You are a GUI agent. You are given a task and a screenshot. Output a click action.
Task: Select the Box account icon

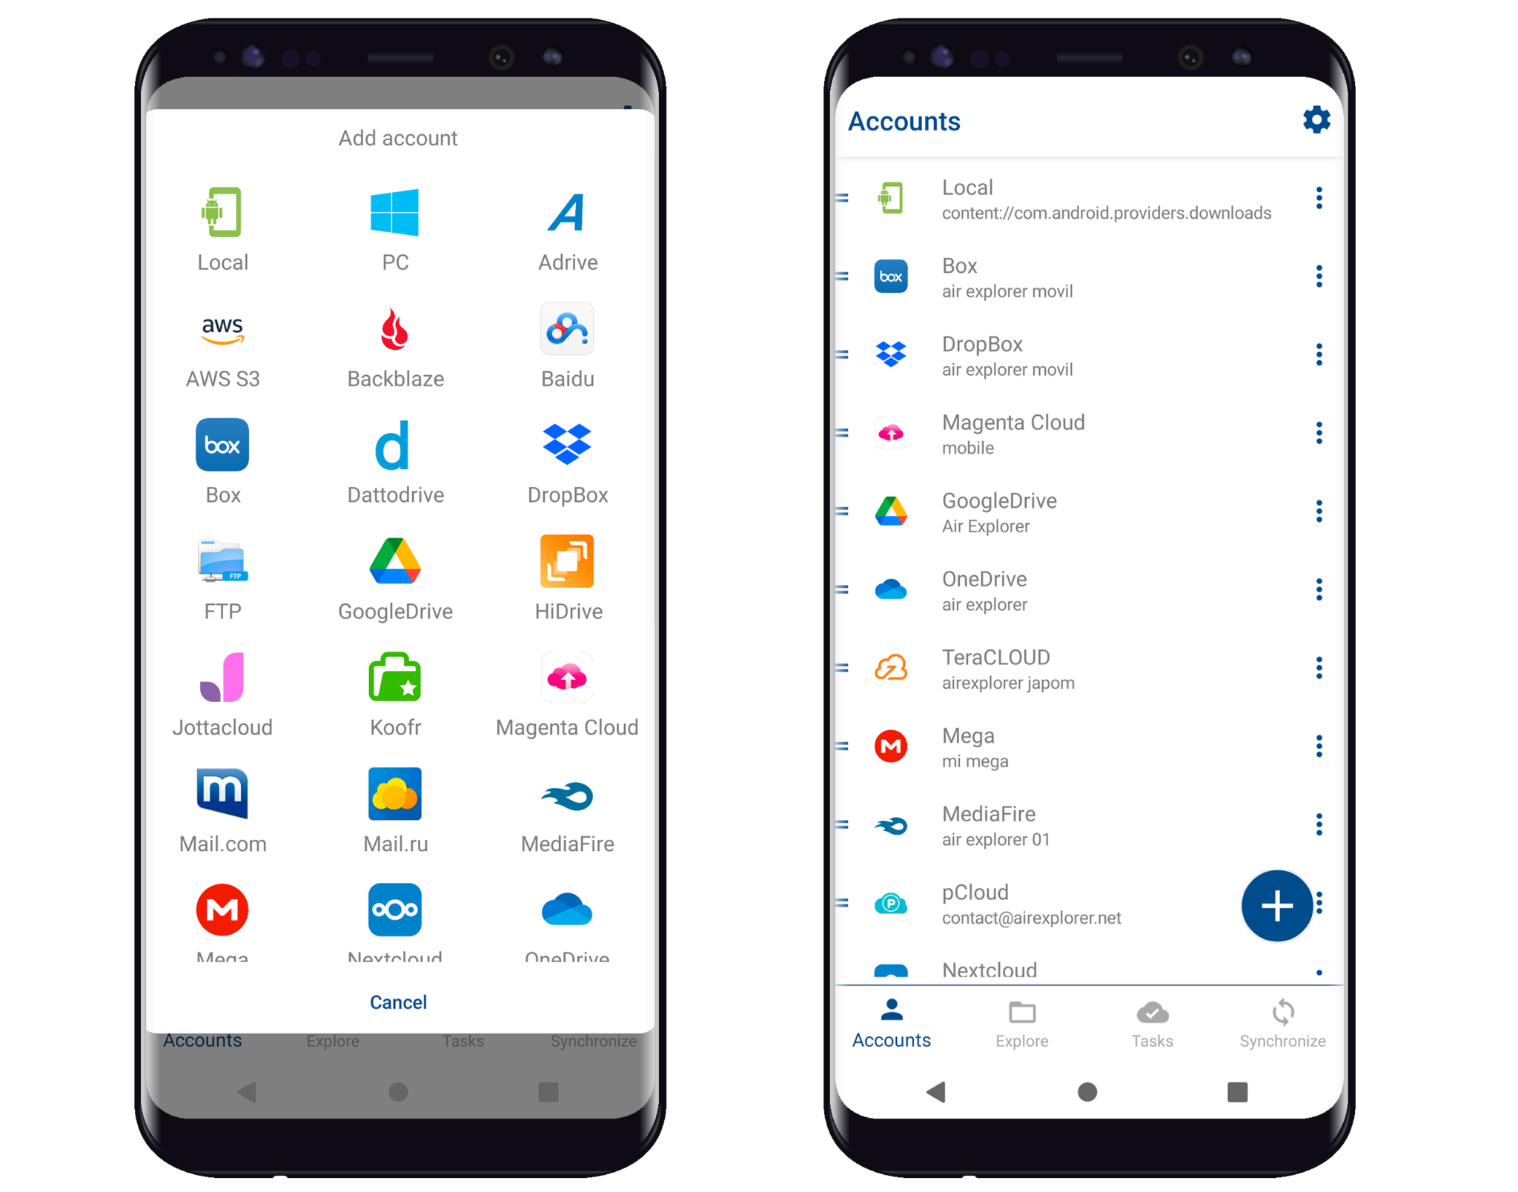(893, 277)
